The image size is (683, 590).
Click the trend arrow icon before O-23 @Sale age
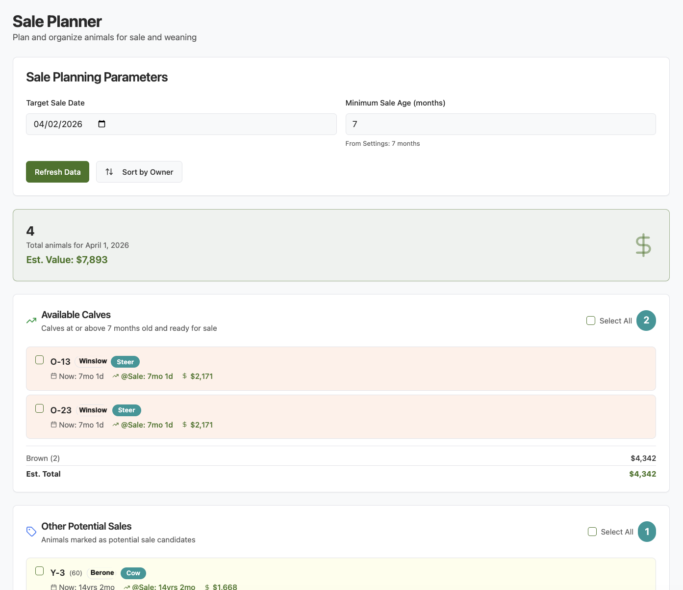[116, 425]
